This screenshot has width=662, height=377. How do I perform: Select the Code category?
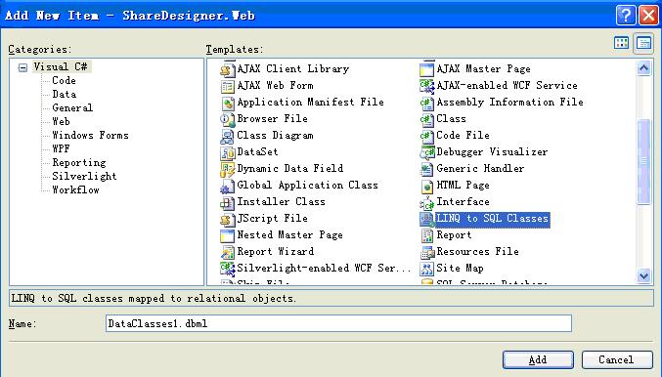click(x=64, y=80)
